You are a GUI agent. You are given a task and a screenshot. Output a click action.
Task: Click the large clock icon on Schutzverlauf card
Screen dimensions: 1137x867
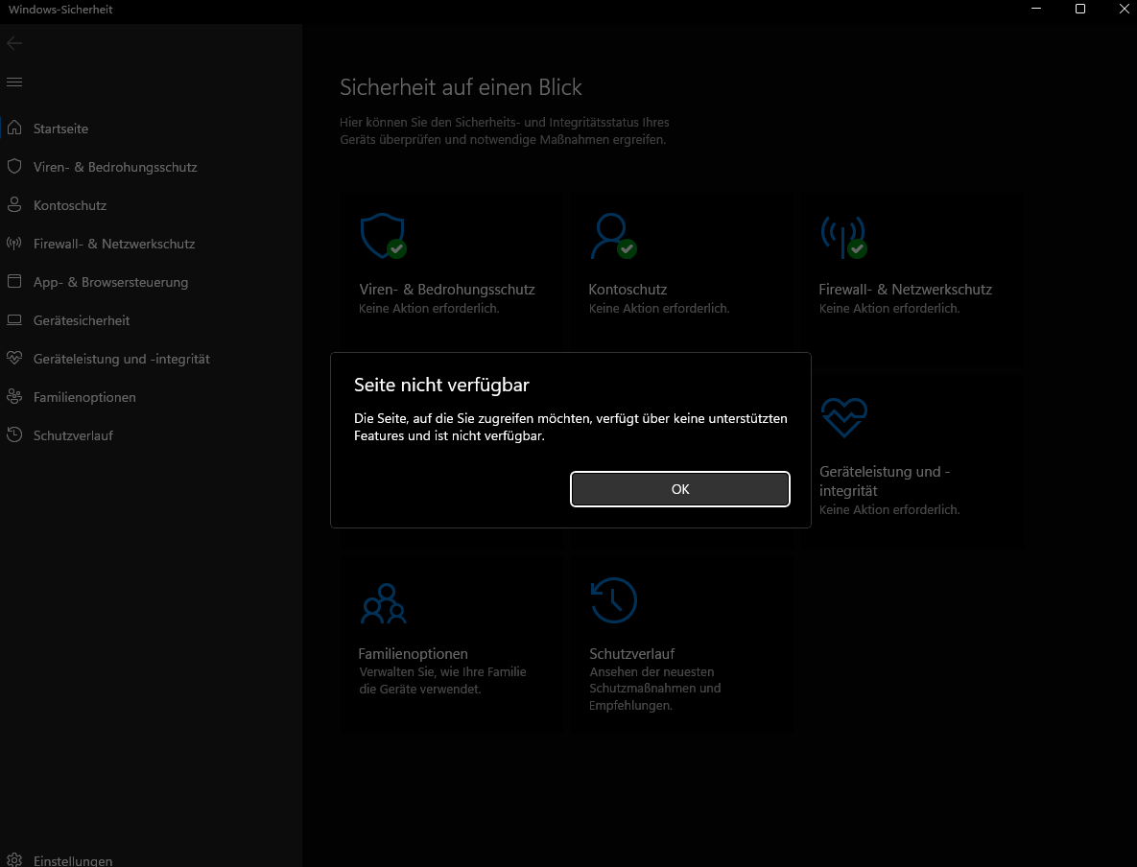point(613,600)
